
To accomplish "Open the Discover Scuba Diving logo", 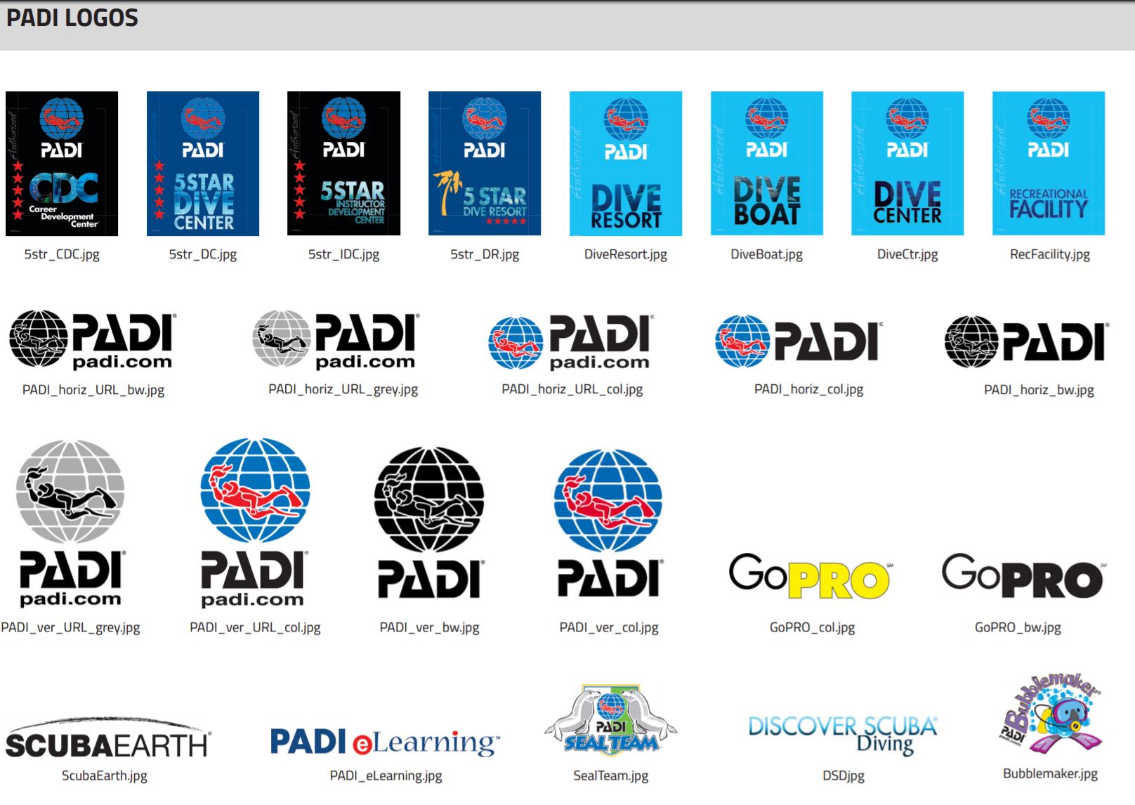I will pos(843,734).
